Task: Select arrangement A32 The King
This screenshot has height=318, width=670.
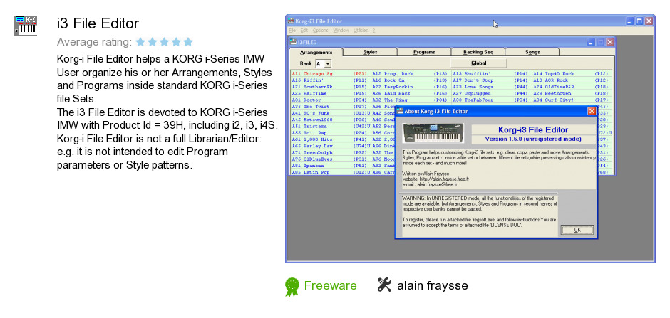Action: (411, 100)
